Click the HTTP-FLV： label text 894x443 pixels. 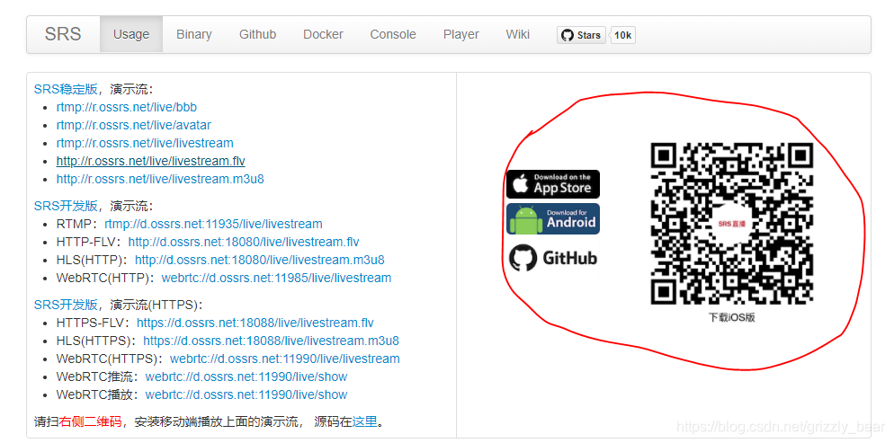coord(92,242)
